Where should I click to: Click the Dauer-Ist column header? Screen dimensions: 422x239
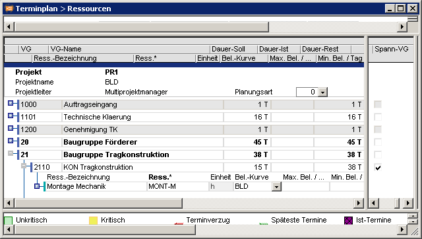[278, 49]
